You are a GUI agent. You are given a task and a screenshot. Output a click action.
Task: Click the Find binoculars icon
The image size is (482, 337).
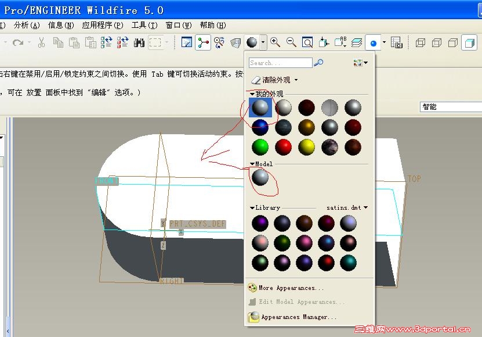coord(139,42)
